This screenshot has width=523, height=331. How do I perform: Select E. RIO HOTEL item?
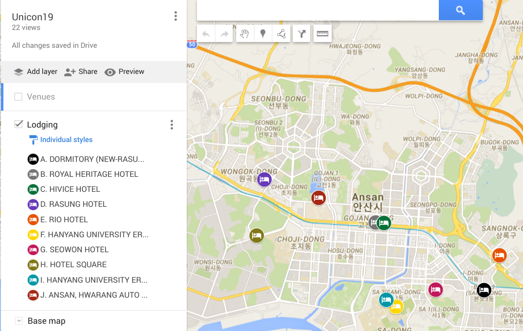[x=64, y=220]
